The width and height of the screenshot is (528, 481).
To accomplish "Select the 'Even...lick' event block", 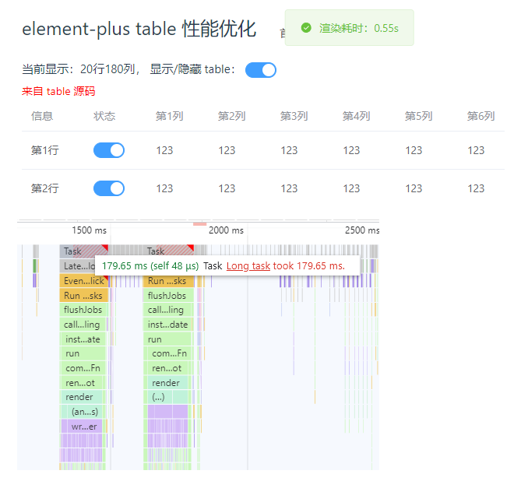I will pos(84,281).
